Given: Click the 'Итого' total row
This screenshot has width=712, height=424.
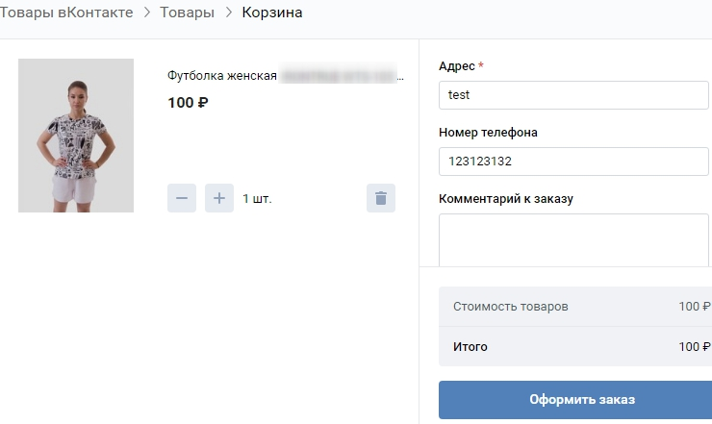Looking at the screenshot, I should tap(574, 347).
